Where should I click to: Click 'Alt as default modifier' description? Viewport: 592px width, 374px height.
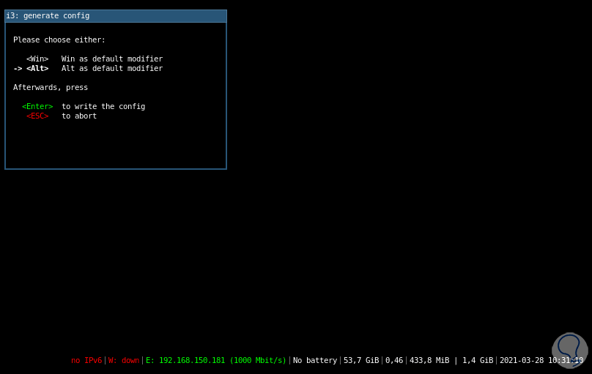click(x=112, y=68)
